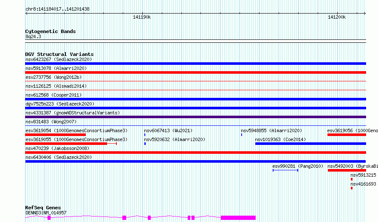Image resolution: width=378 pixels, height=222 pixels.
Task: Select the red esv3619054 variant bar
Action: (56, 135)
